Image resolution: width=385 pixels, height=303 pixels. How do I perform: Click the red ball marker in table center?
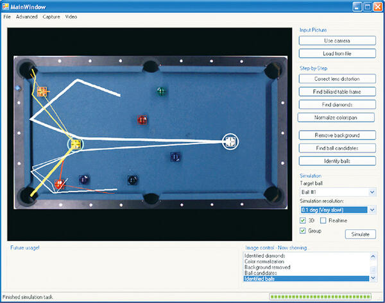(142, 120)
